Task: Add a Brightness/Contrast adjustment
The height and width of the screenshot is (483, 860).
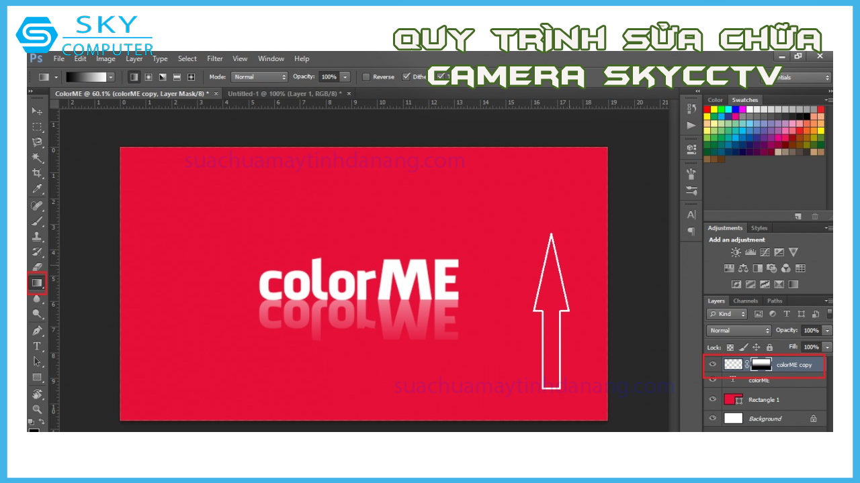Action: [x=736, y=252]
